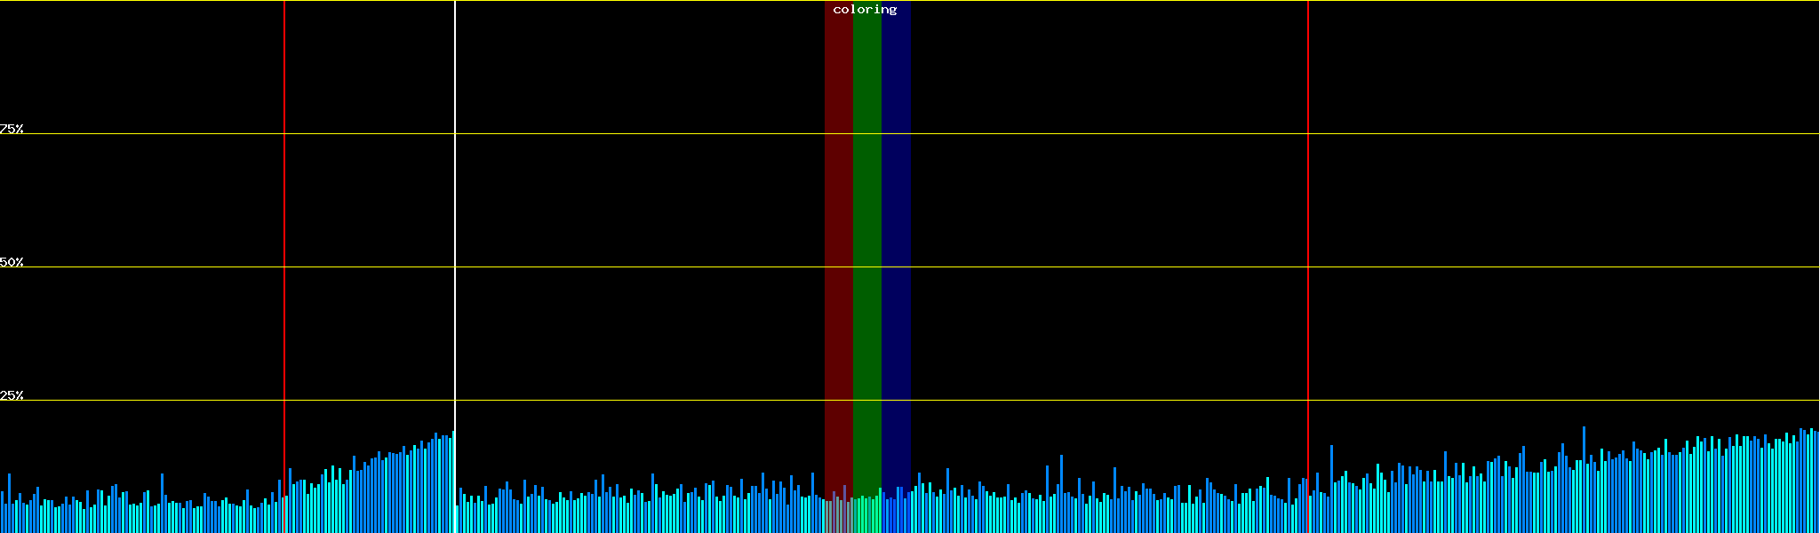Click the 50% axis label

(12, 262)
